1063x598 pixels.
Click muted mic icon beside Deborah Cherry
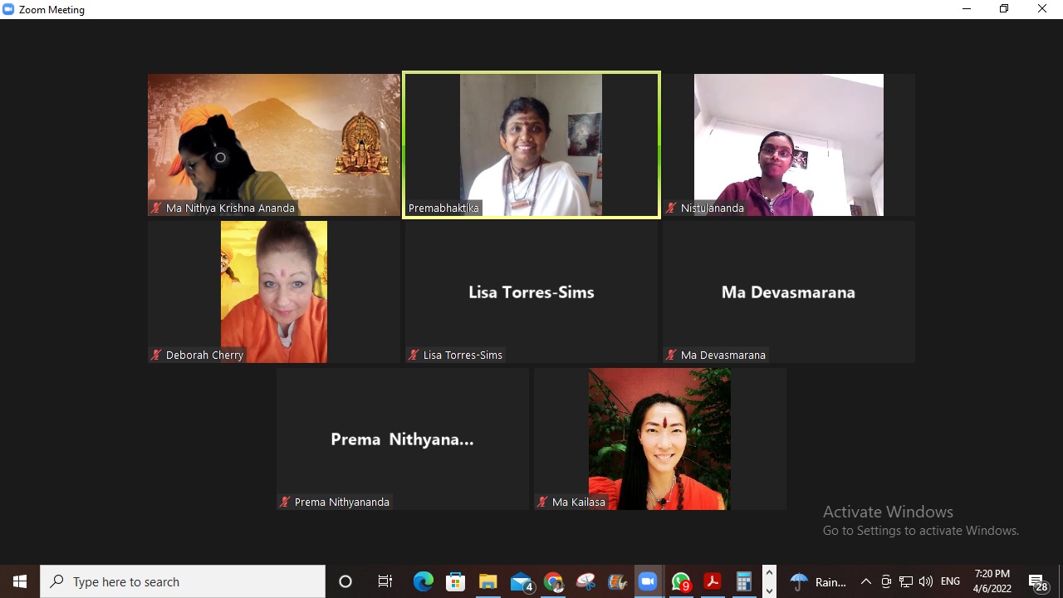(156, 355)
